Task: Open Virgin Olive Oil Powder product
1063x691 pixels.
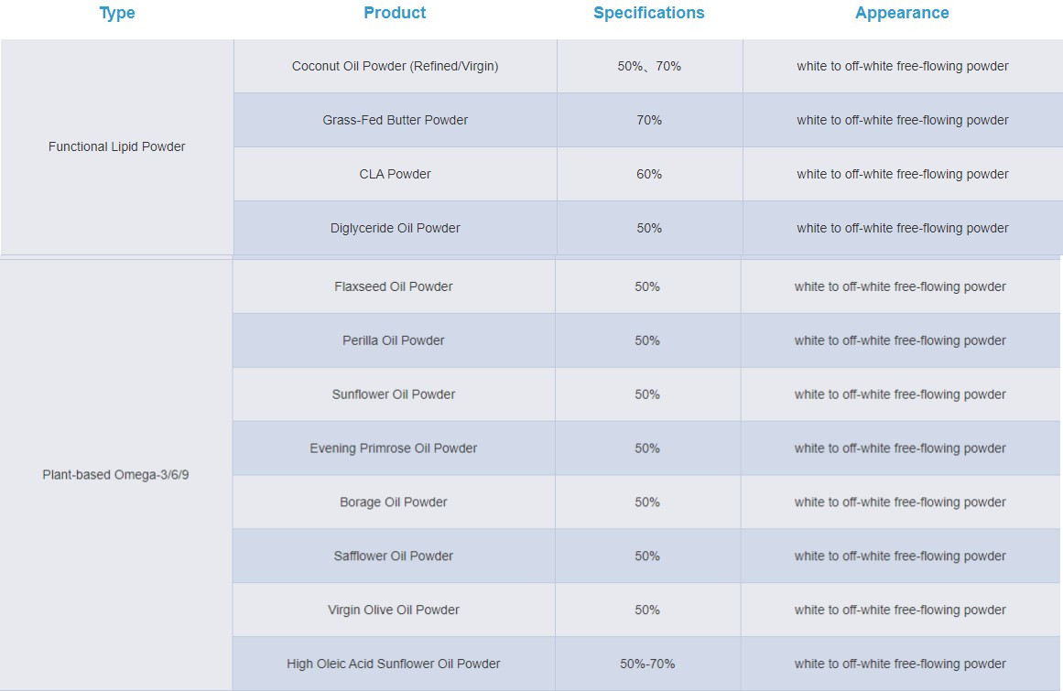Action: pos(394,610)
